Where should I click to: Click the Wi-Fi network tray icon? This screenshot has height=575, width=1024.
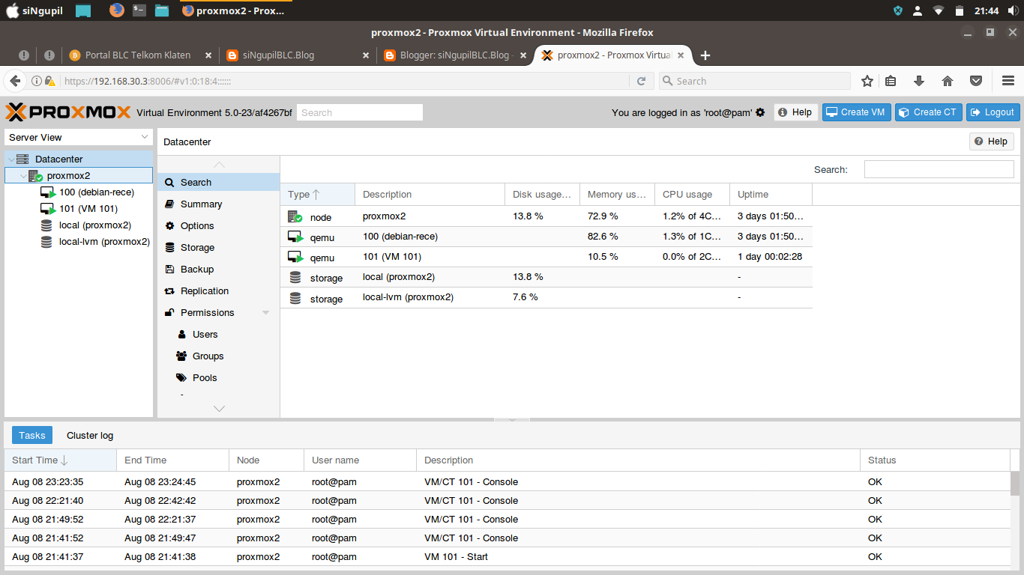point(938,10)
